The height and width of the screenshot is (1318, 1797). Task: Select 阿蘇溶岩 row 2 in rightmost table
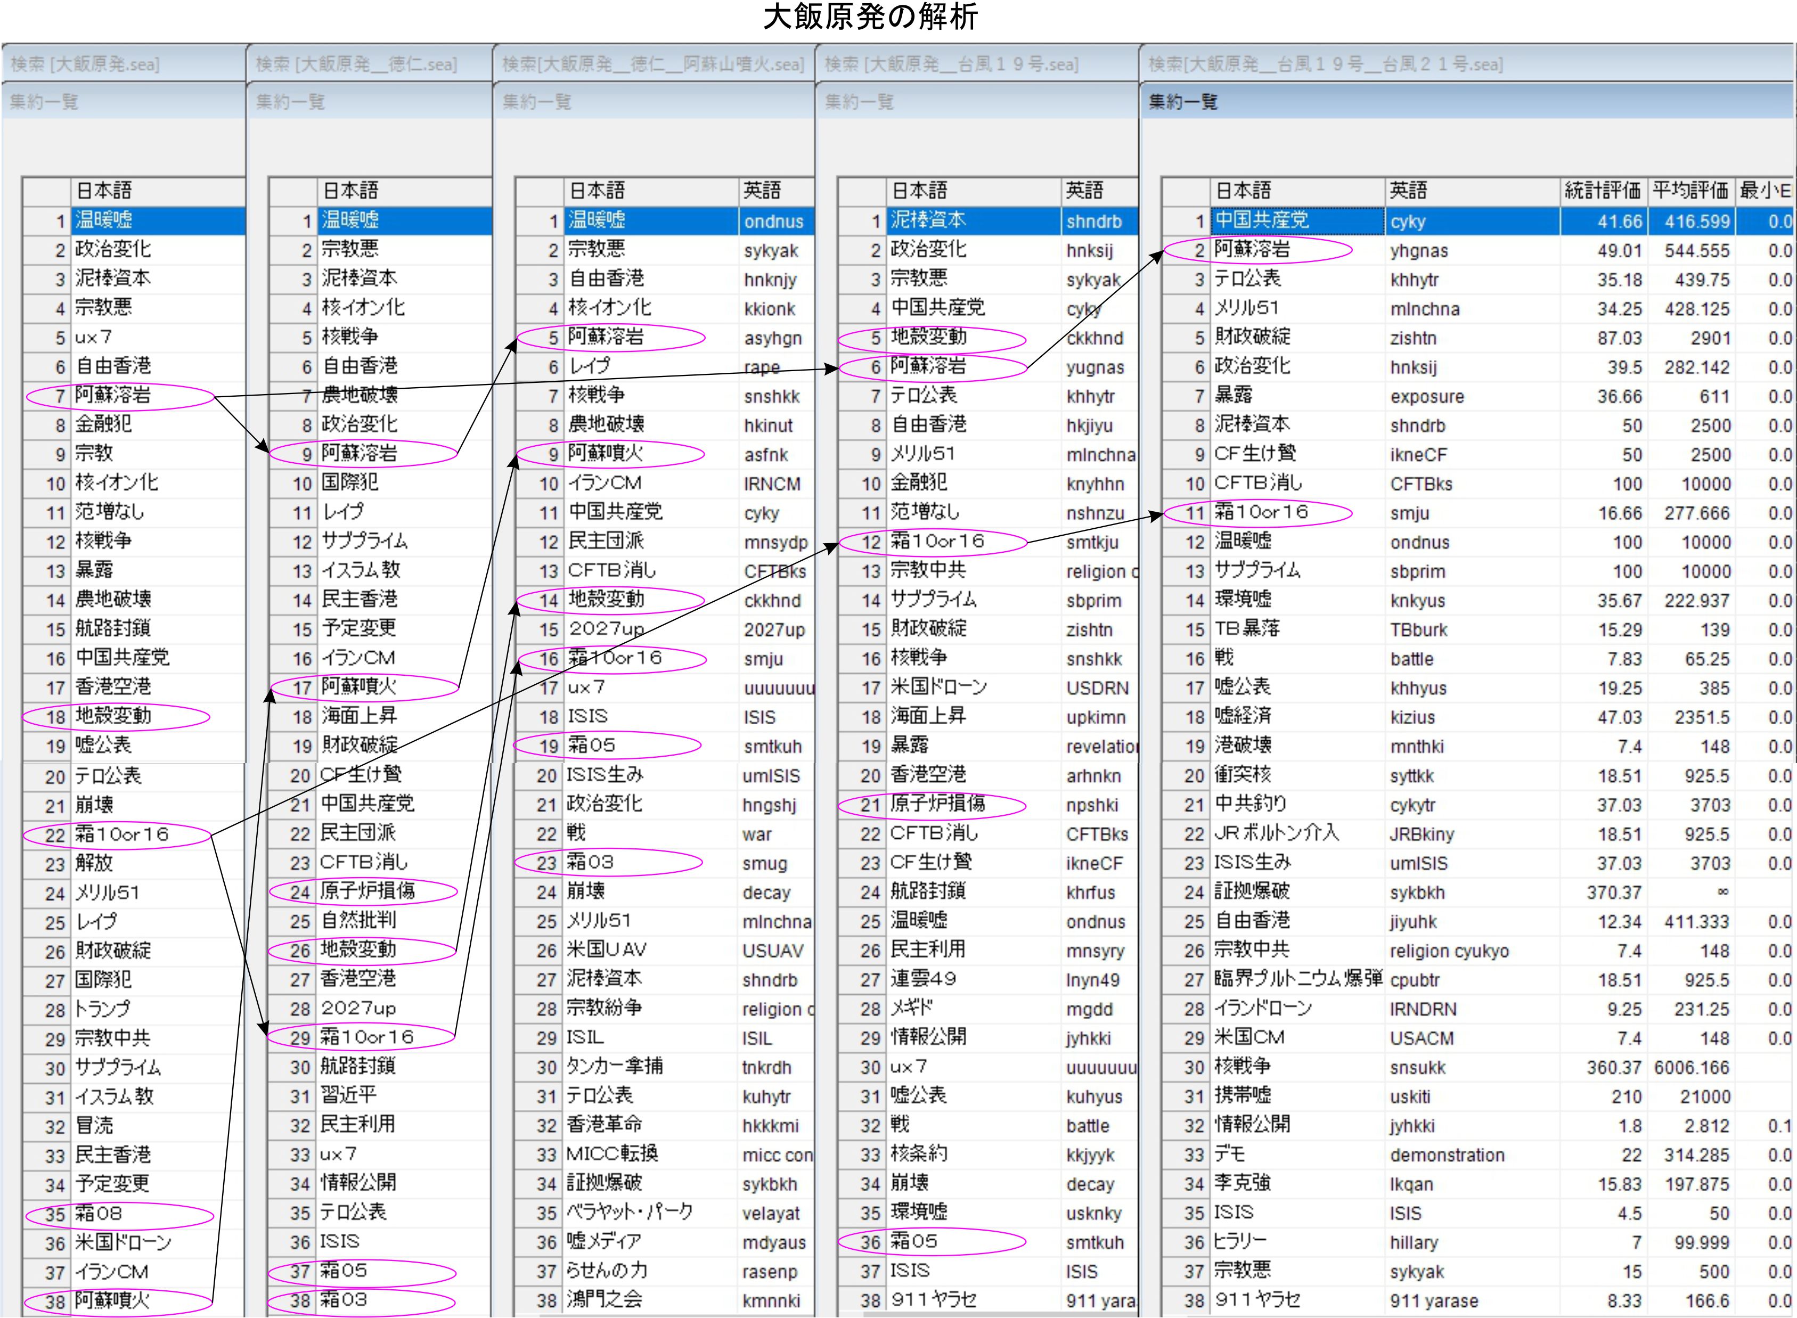1252,250
